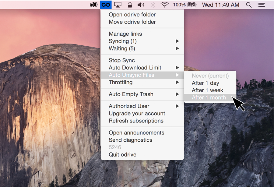
Task: Select Refresh subscriptions
Action: click(x=142, y=121)
